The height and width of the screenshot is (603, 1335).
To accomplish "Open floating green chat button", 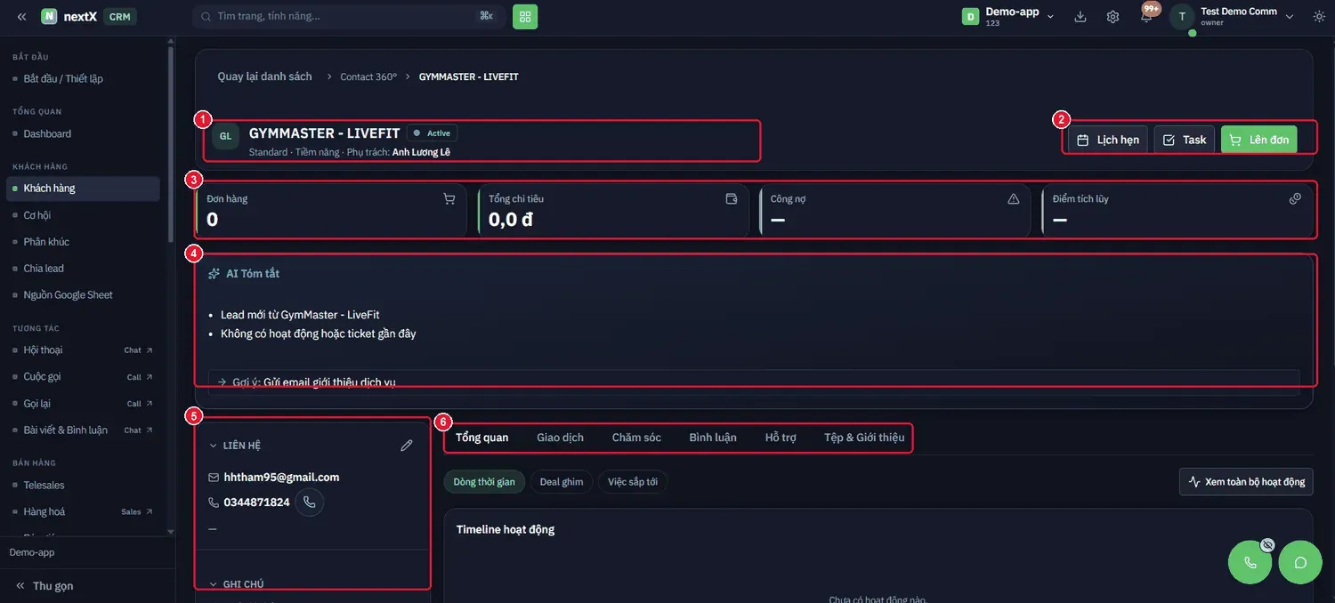I will (x=1300, y=562).
